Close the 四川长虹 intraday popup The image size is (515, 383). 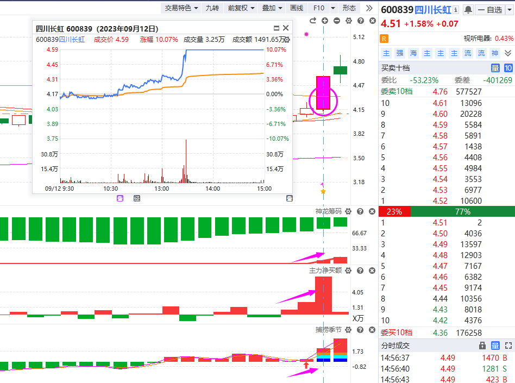pos(286,28)
